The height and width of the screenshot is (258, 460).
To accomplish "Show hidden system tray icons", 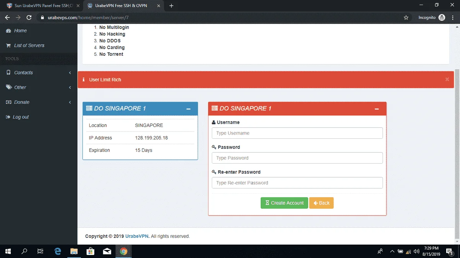I will (392, 251).
